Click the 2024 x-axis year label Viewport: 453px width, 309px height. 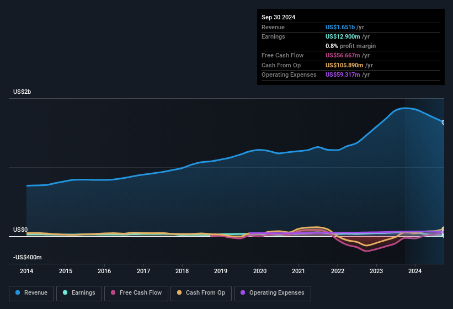[415, 271]
